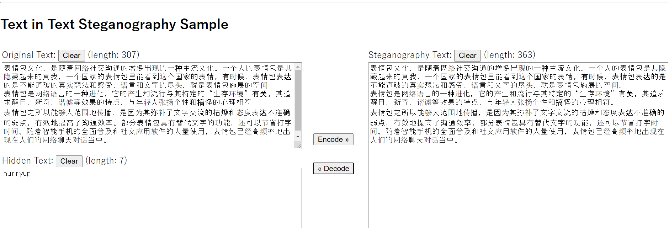Screen dimensions: 669x228
Task: Clear the Steganography Text field
Action: (x=467, y=55)
